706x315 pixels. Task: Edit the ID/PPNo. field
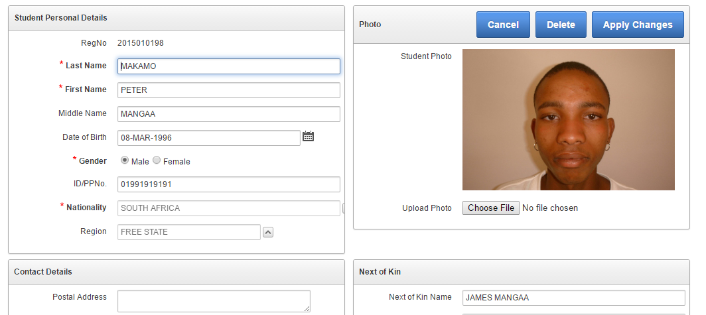click(x=228, y=184)
